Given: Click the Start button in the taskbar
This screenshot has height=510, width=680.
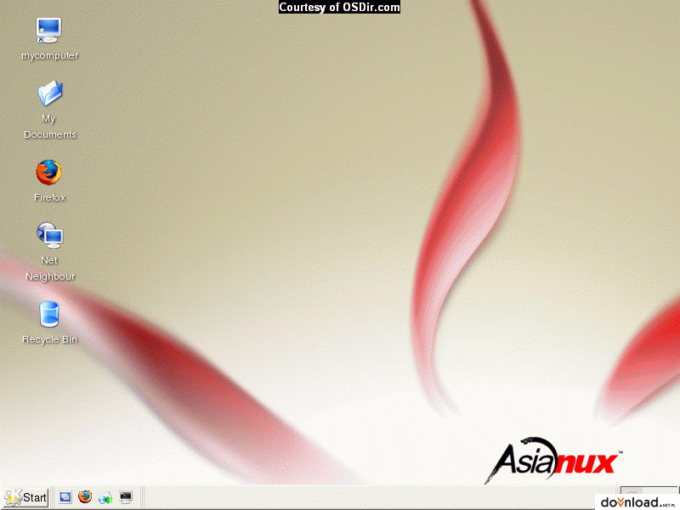Looking at the screenshot, I should [25, 497].
